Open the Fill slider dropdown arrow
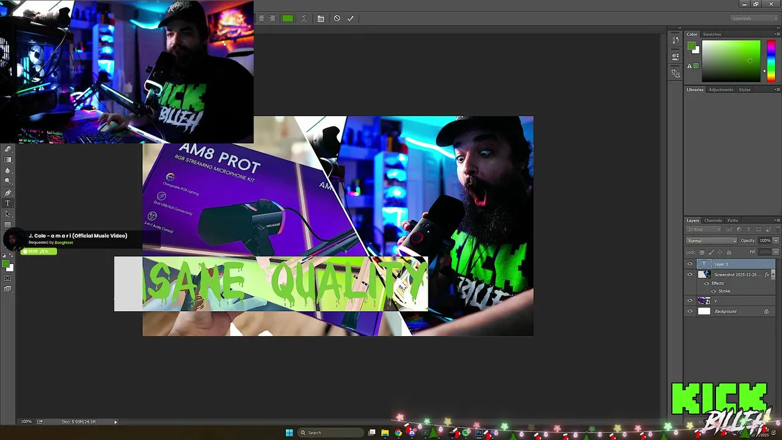The width and height of the screenshot is (782, 440). 776,252
